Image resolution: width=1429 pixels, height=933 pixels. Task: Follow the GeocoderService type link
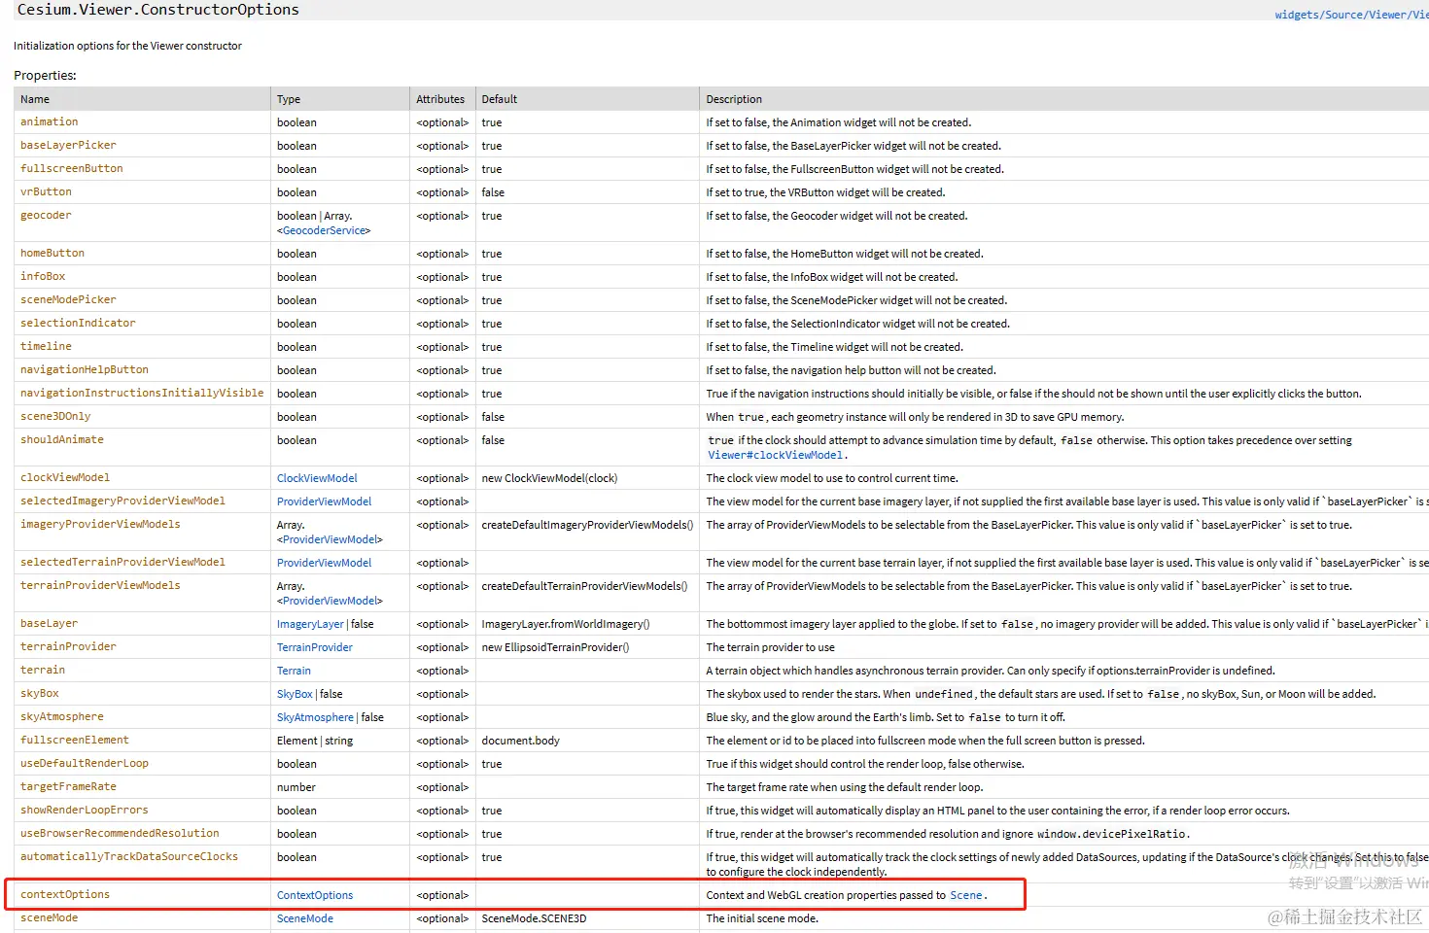coord(325,230)
